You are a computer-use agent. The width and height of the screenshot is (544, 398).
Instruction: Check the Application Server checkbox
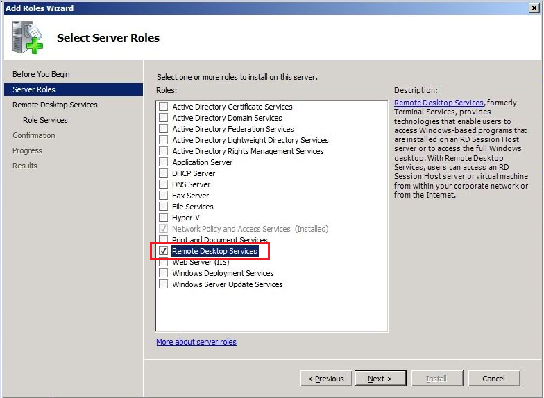[x=164, y=162]
